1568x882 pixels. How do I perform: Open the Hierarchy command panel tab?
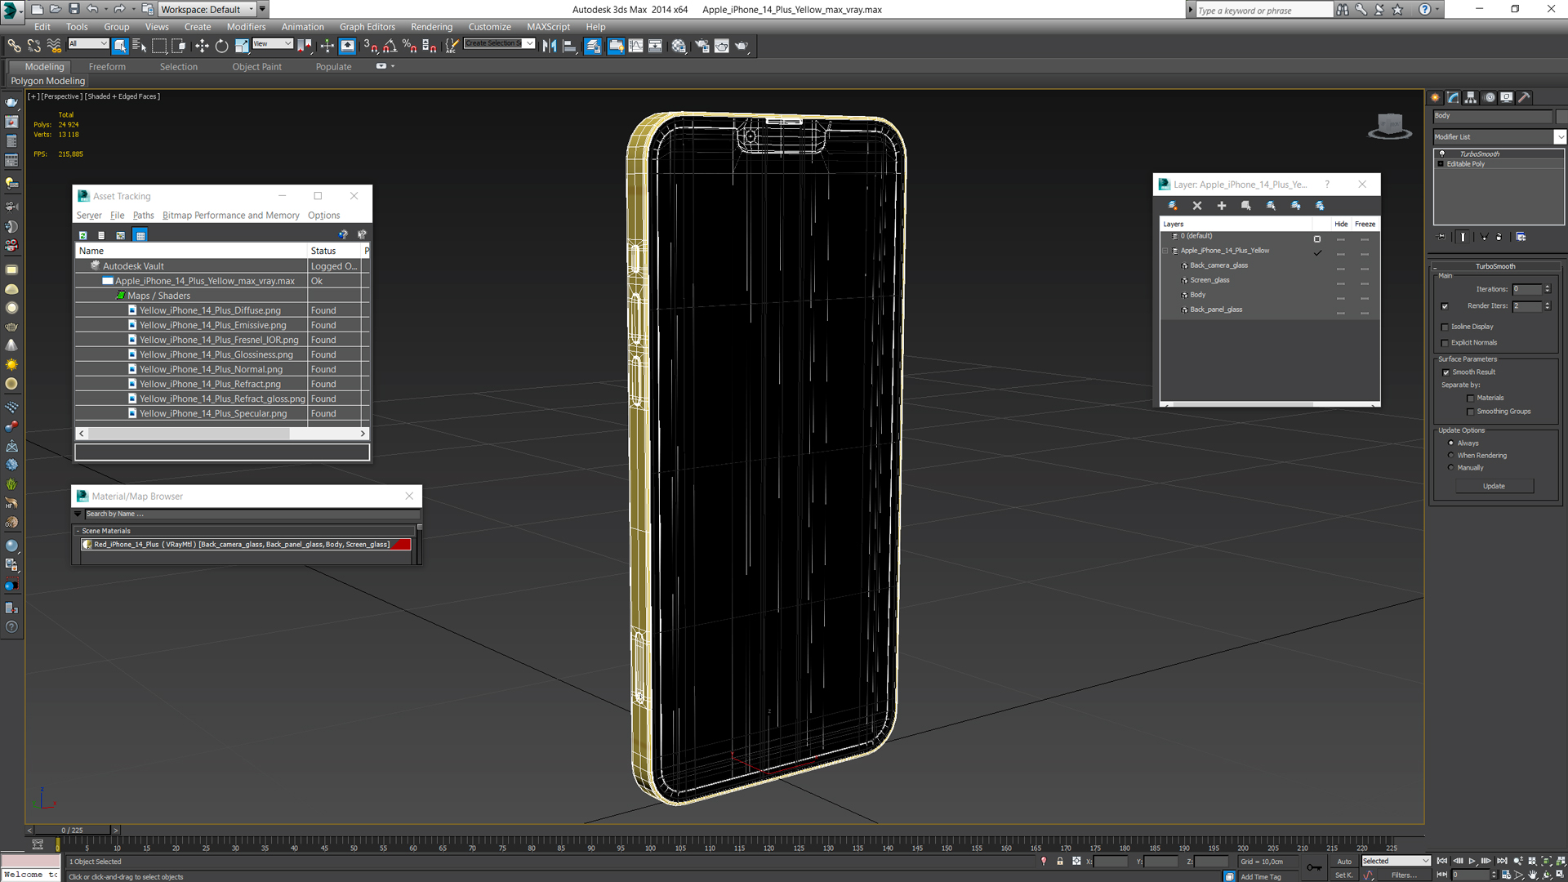(1471, 97)
